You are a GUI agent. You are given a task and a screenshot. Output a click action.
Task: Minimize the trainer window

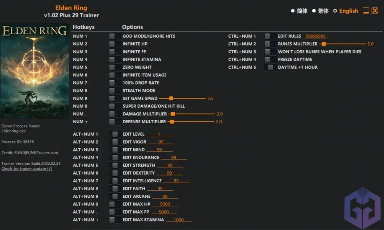point(366,11)
